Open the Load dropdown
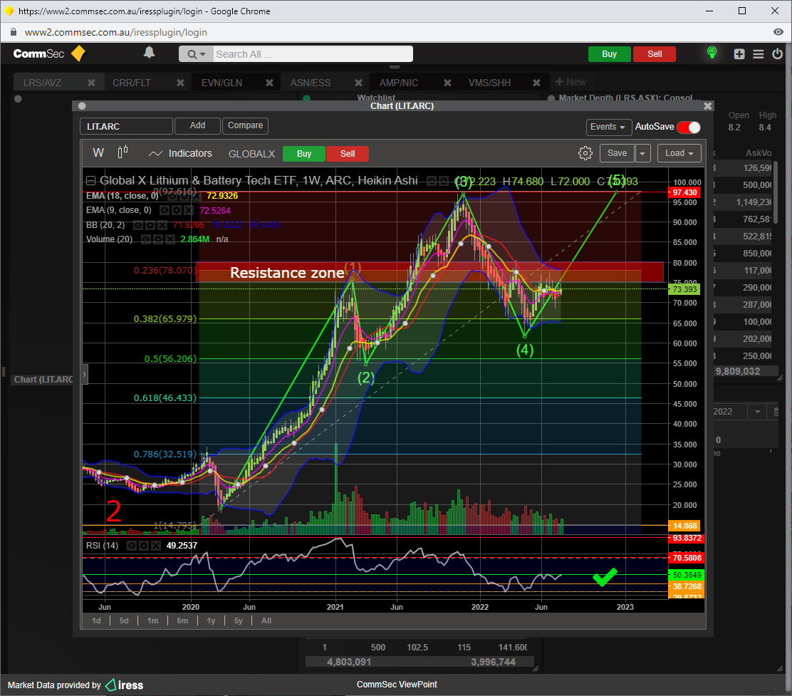Viewport: 792px width, 696px height. (679, 153)
